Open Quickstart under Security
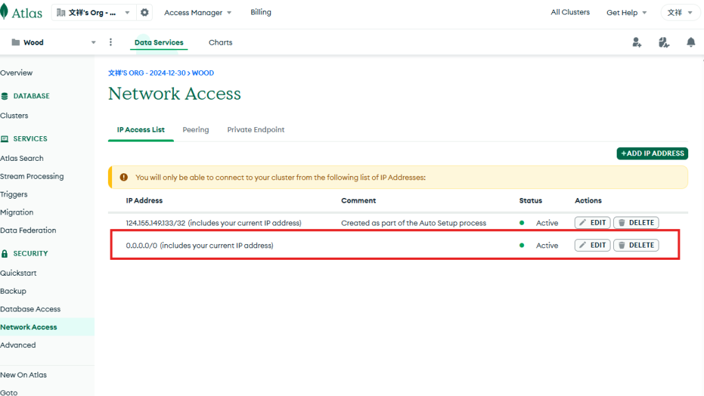Viewport: 704px width, 396px height. click(18, 272)
